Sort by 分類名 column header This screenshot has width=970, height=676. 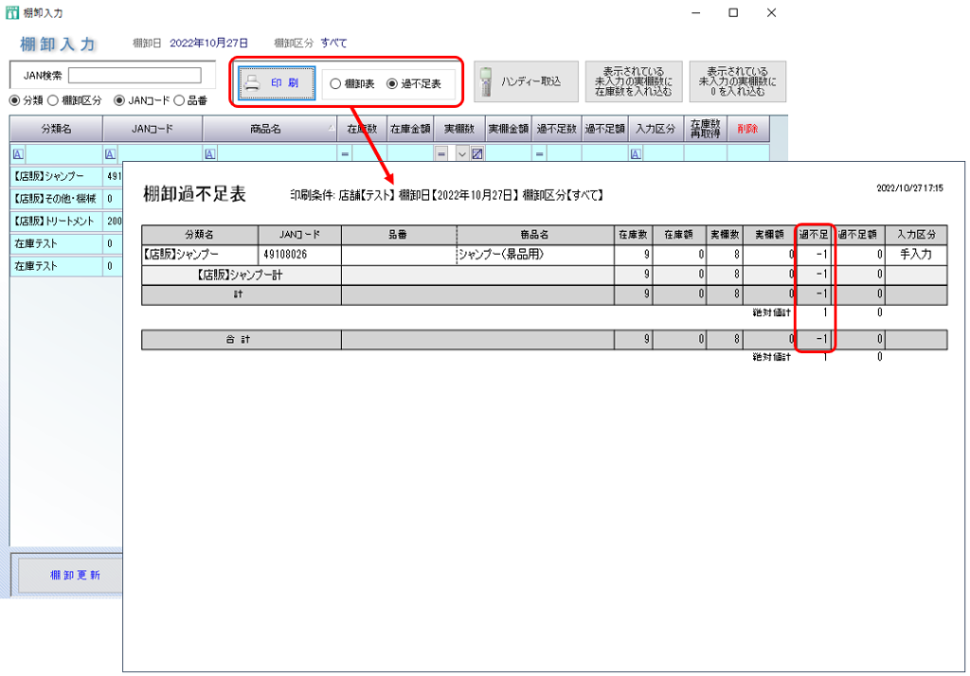coord(56,129)
